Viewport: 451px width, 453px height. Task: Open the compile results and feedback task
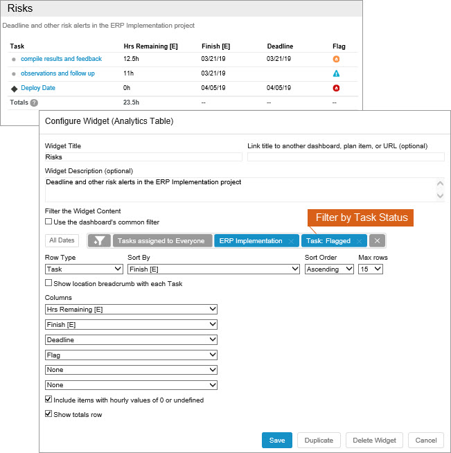pos(61,59)
